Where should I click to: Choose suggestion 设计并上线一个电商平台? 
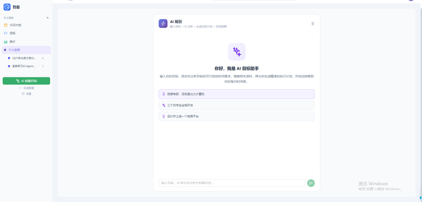pos(236,117)
